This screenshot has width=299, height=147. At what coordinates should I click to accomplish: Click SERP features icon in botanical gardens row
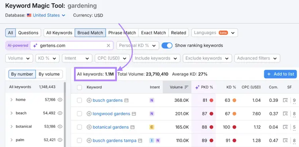tap(285, 127)
